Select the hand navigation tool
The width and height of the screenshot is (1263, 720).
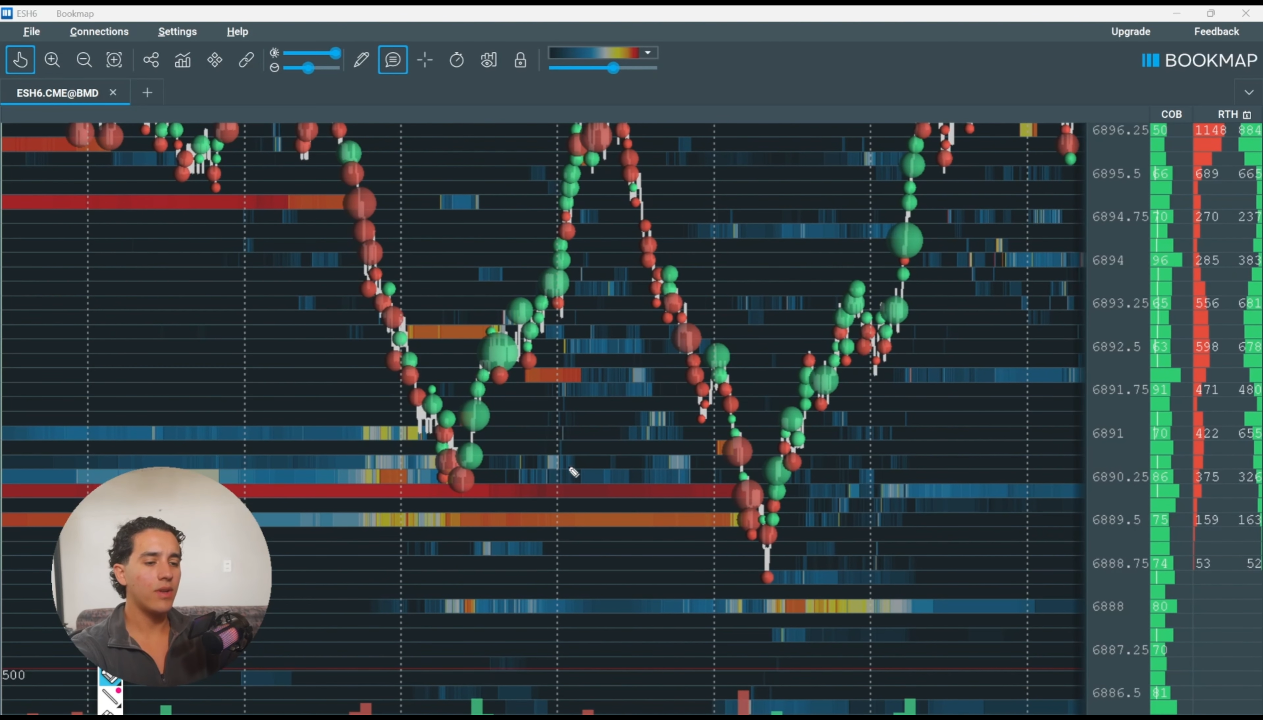tap(20, 59)
